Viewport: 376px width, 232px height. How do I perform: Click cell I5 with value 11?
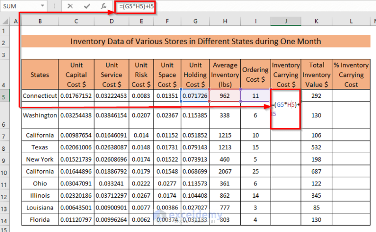[x=255, y=95]
